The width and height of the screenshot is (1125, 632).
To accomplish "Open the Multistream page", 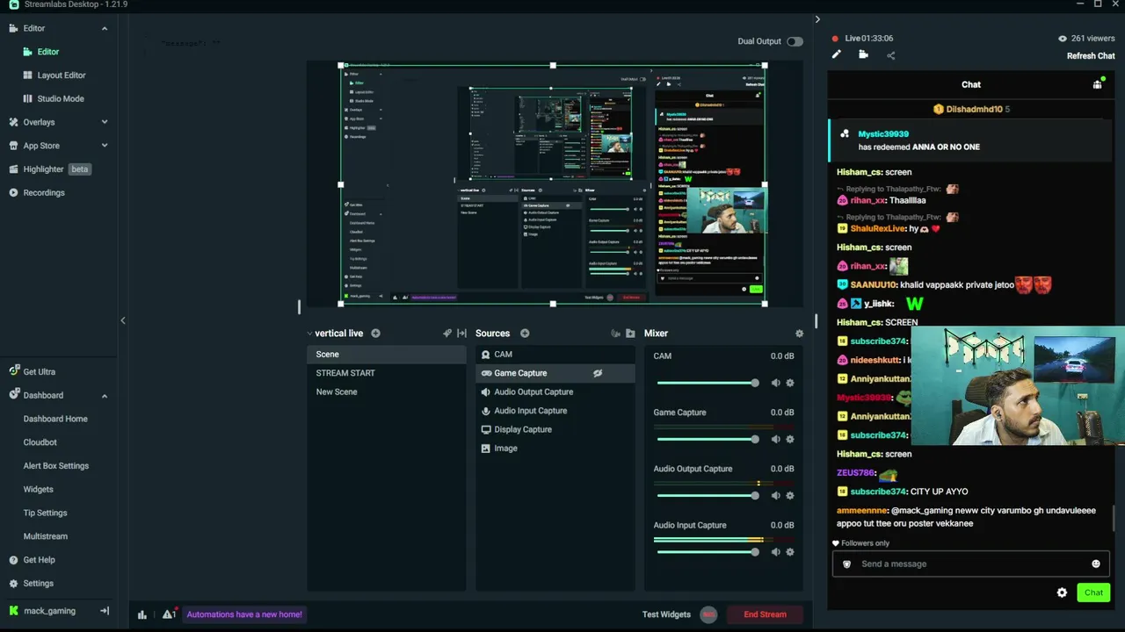I will coord(45,536).
